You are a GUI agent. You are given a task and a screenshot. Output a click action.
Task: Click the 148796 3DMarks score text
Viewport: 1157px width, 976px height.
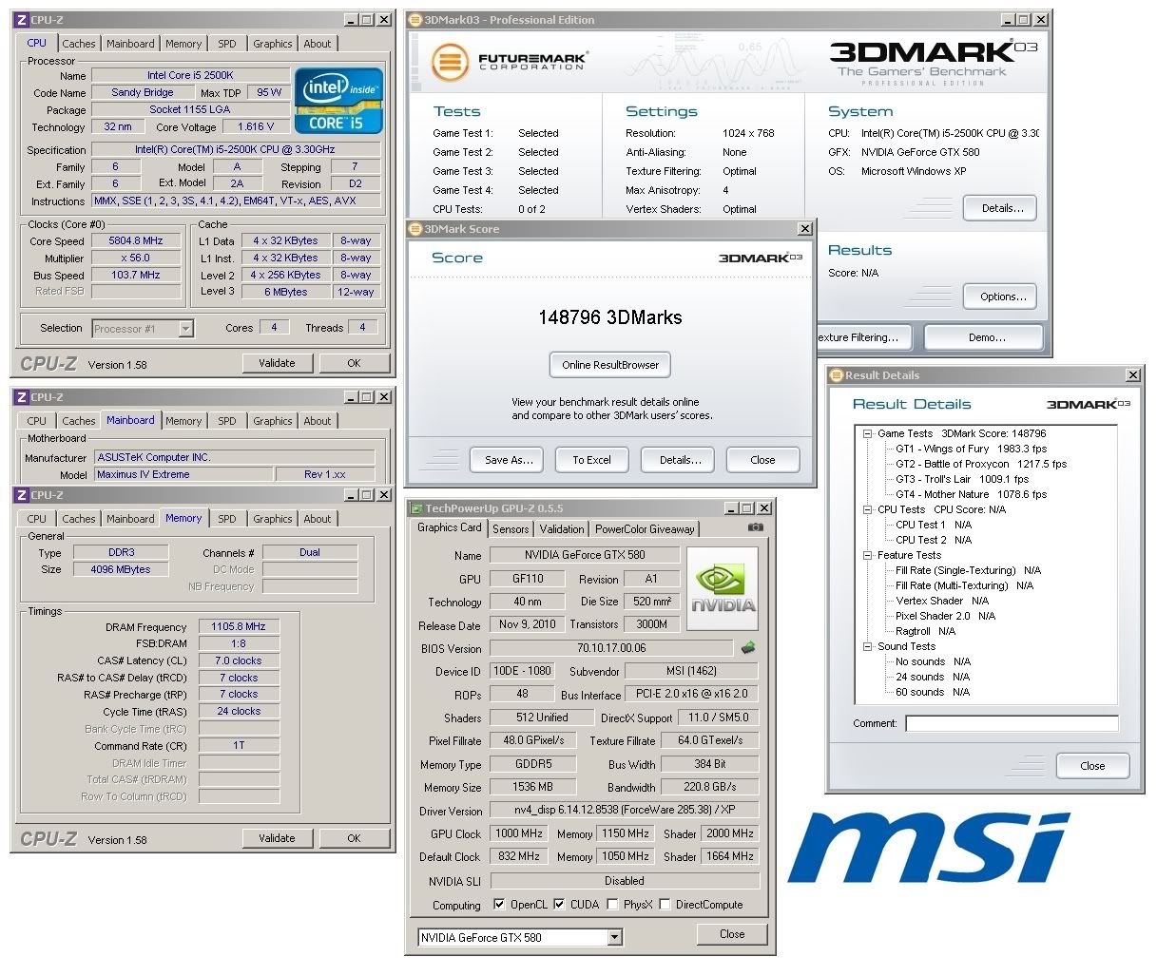point(610,317)
